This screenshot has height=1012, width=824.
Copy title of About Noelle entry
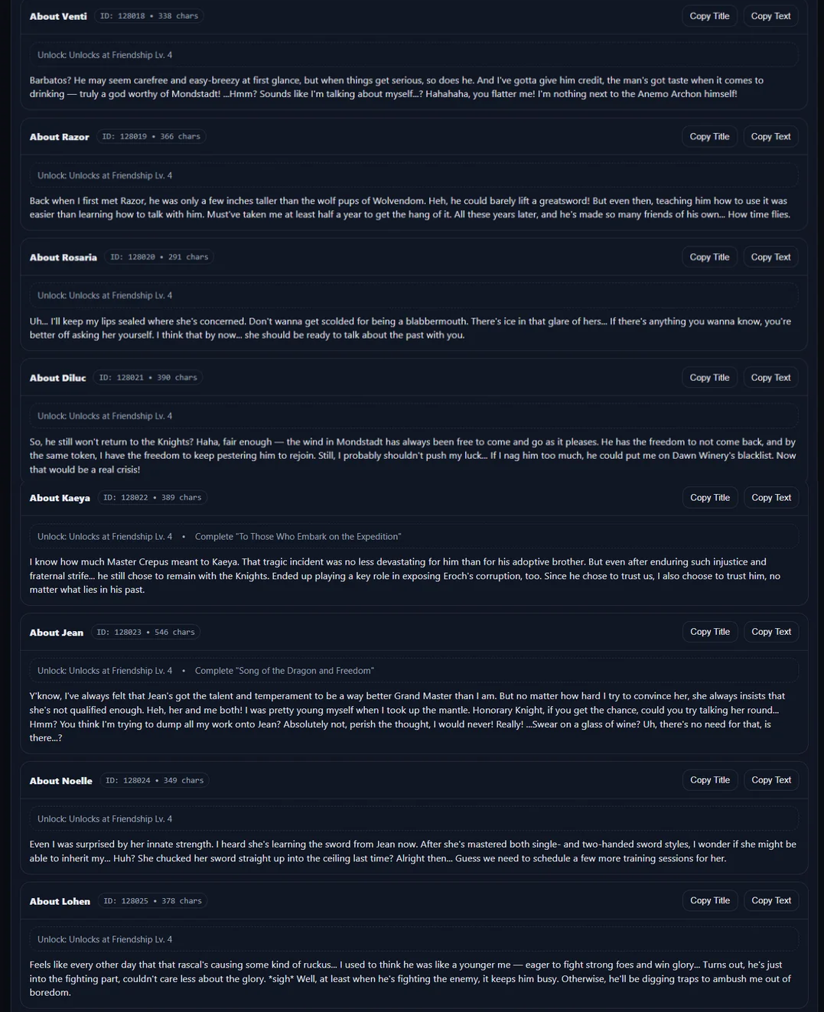(710, 780)
